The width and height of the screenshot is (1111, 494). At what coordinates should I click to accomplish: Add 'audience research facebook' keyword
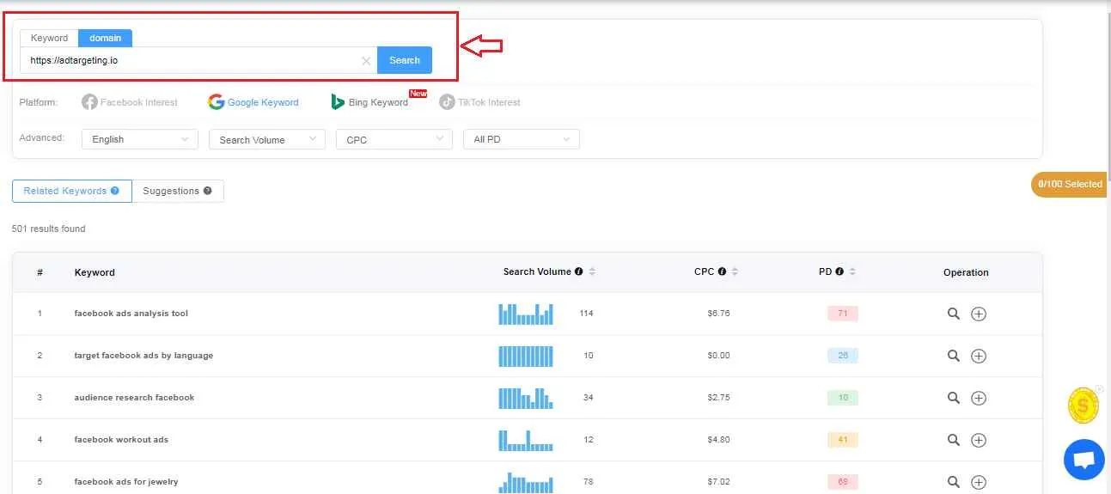(979, 398)
